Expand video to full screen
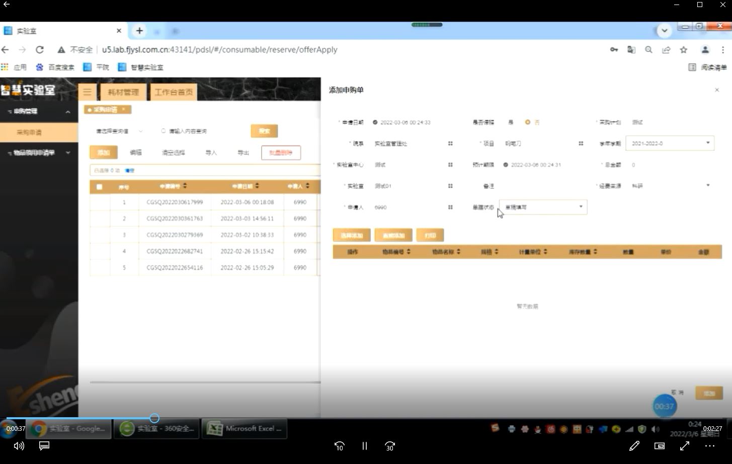Viewport: 732px width, 464px height. tap(685, 446)
